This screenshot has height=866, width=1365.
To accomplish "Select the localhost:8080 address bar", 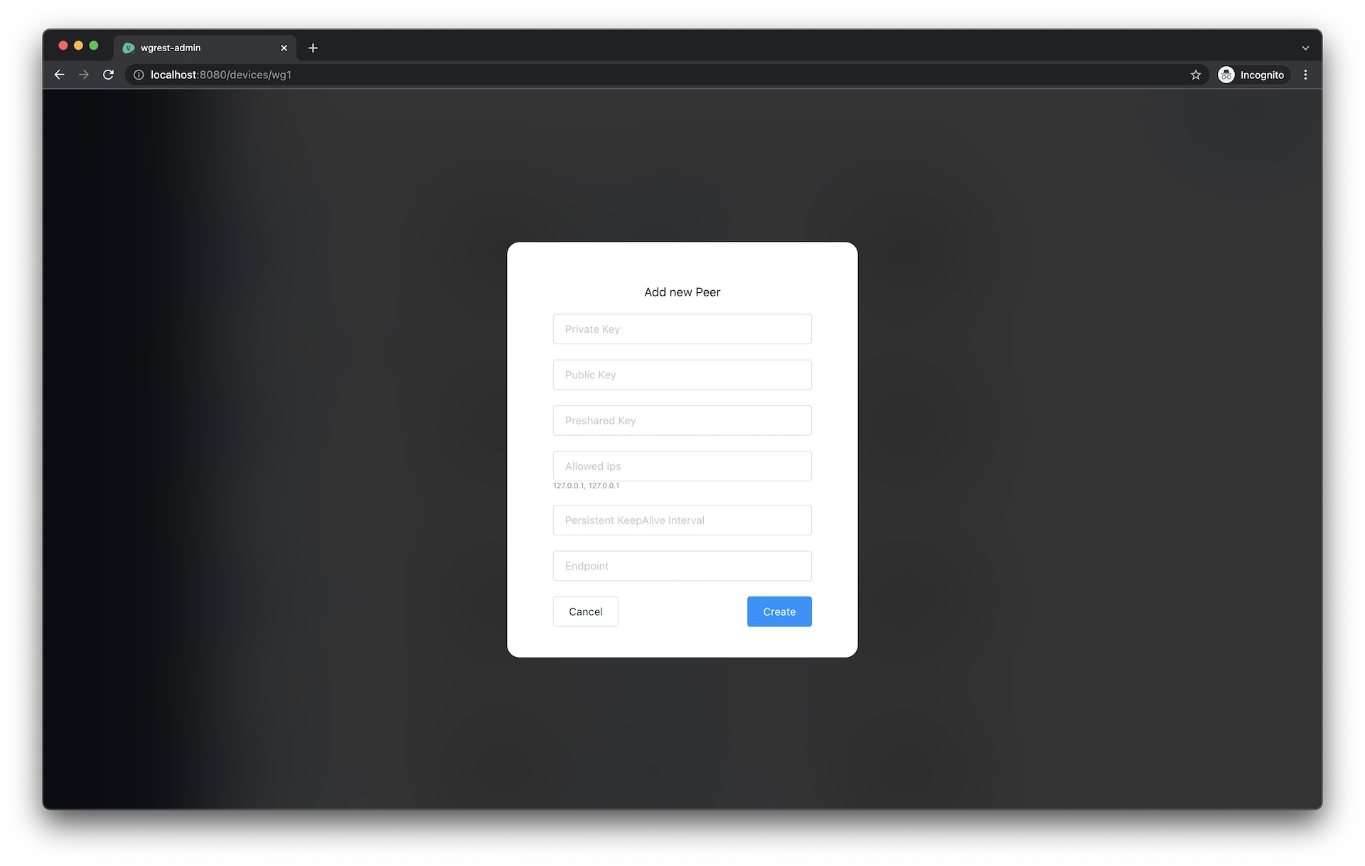I will [221, 74].
